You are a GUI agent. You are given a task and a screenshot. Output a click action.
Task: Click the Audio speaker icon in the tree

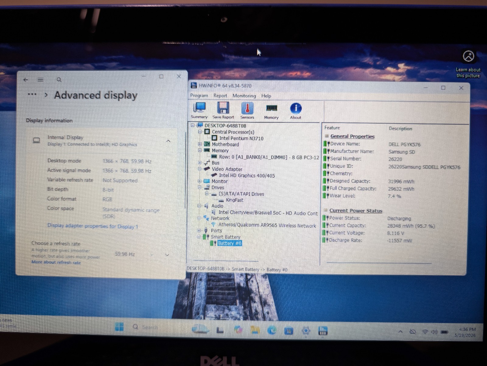pos(207,206)
